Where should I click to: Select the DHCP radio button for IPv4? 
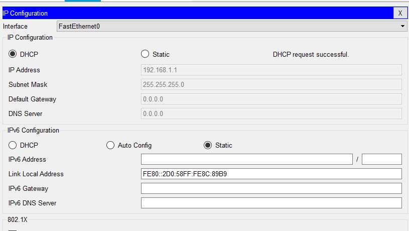pos(13,54)
